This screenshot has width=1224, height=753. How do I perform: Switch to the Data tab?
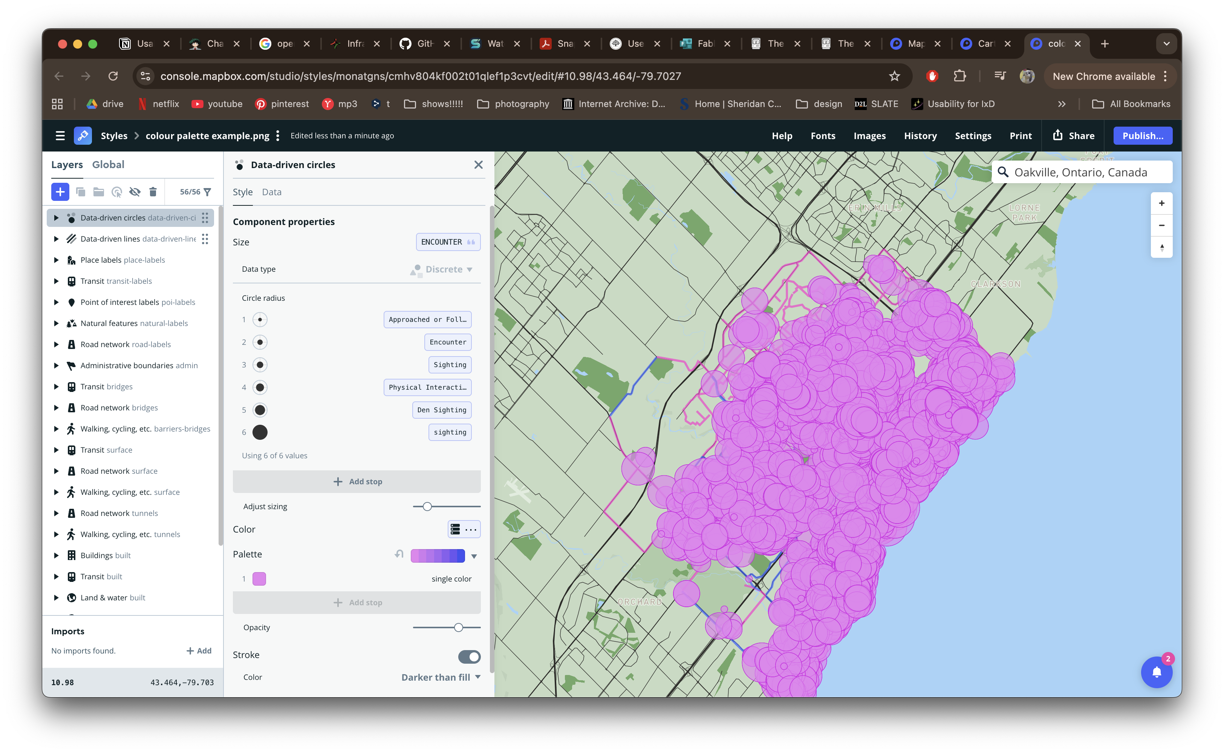point(271,192)
